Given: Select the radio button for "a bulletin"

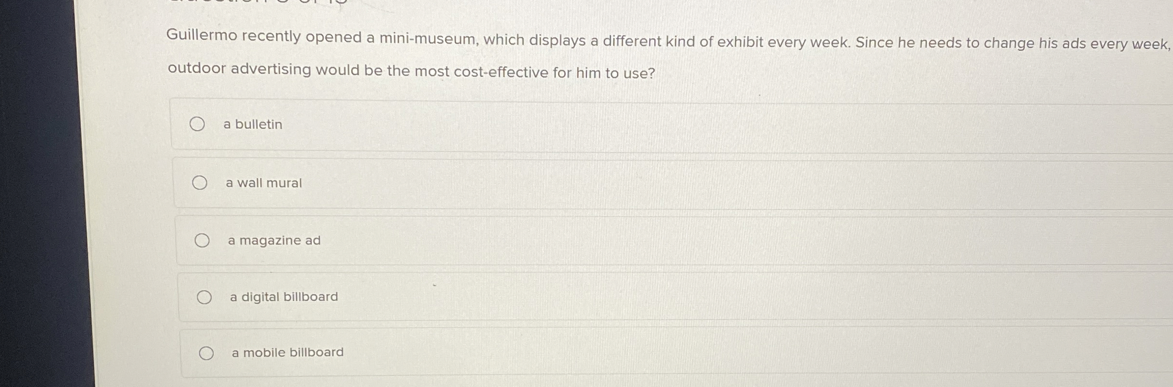Looking at the screenshot, I should [x=198, y=124].
